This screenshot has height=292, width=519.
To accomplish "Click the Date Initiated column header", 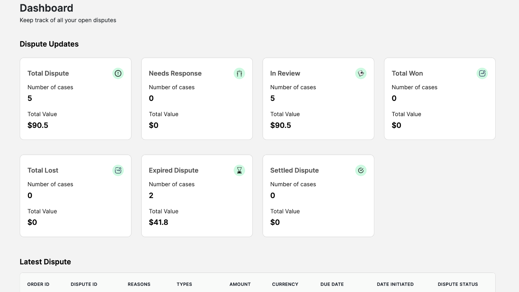I will click(x=395, y=284).
